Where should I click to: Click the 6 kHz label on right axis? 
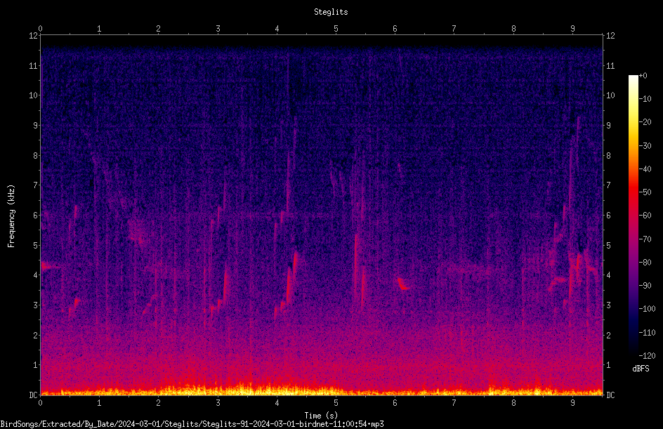pos(608,215)
